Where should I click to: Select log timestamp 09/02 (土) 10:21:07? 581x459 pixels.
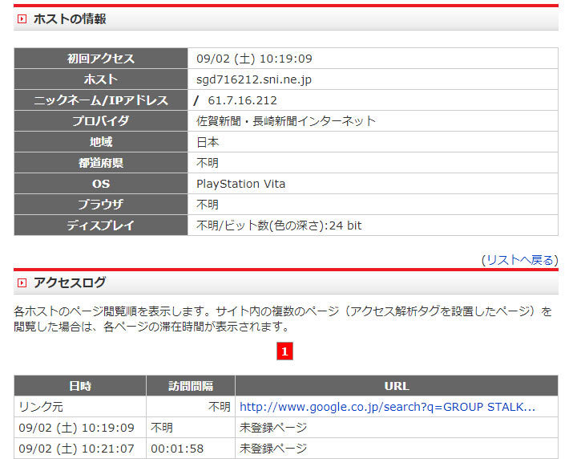coord(76,449)
